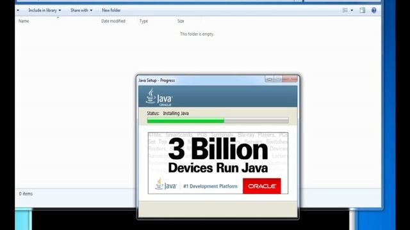The image size is (410, 230).
Task: Sort by the Type column header
Action: coord(143,21)
